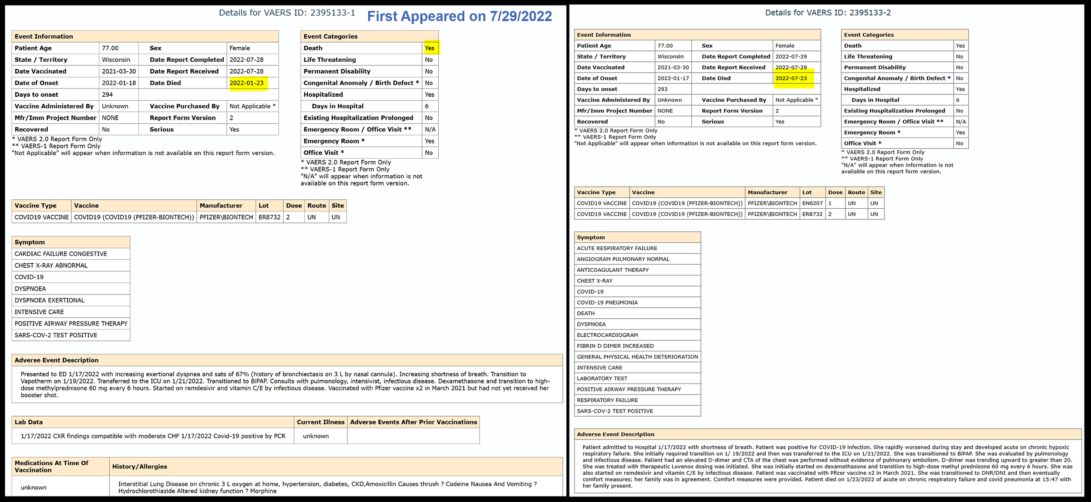The height and width of the screenshot is (502, 1091).
Task: Click the Symptom column header in right report
Action: click(637, 237)
